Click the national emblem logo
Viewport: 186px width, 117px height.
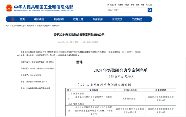coord(9,8)
